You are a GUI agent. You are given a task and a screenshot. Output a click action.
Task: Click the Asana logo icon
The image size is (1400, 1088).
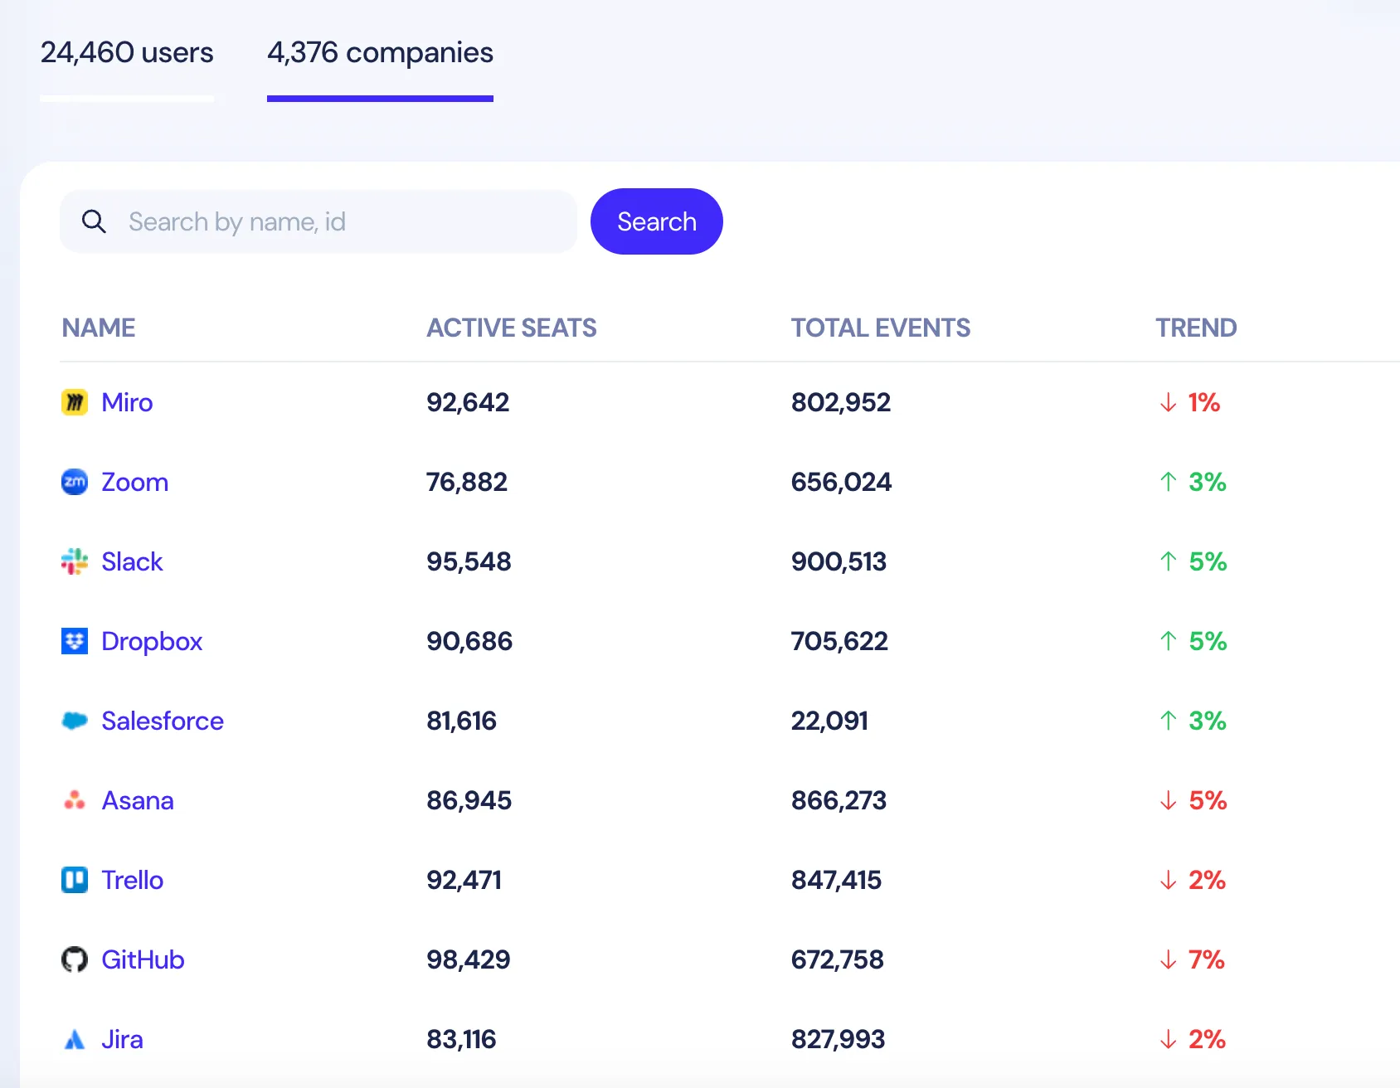[x=74, y=800]
